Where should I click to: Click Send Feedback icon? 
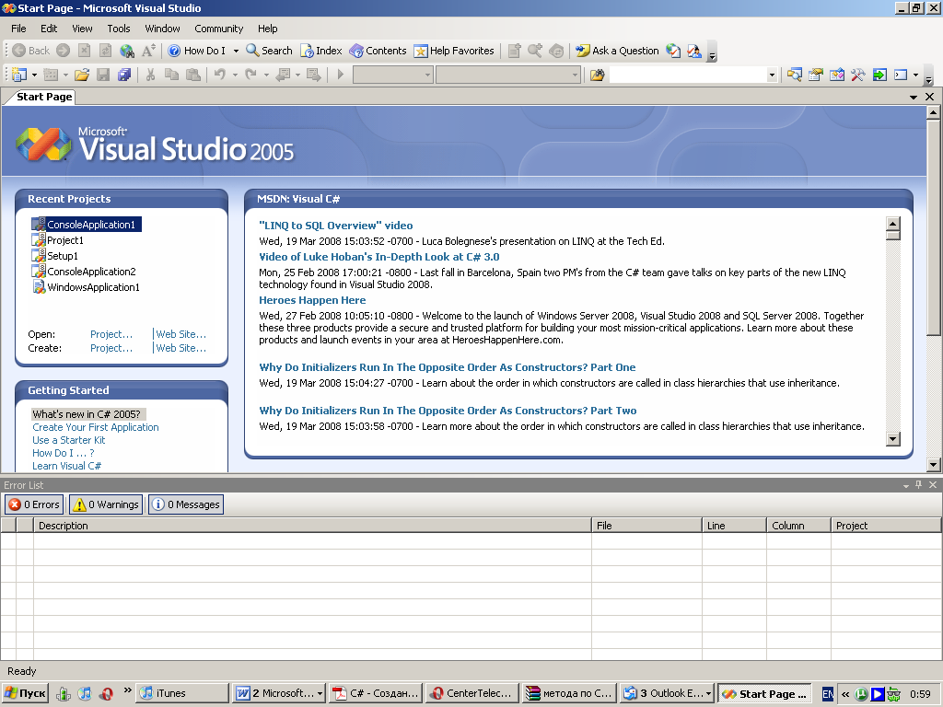[x=694, y=51]
